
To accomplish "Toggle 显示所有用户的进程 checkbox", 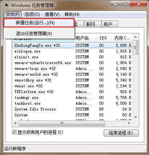I will (14, 132).
